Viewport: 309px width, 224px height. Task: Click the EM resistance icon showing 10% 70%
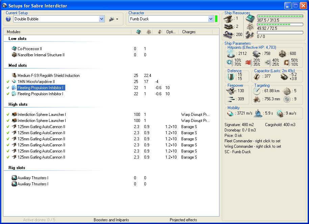[230, 62]
